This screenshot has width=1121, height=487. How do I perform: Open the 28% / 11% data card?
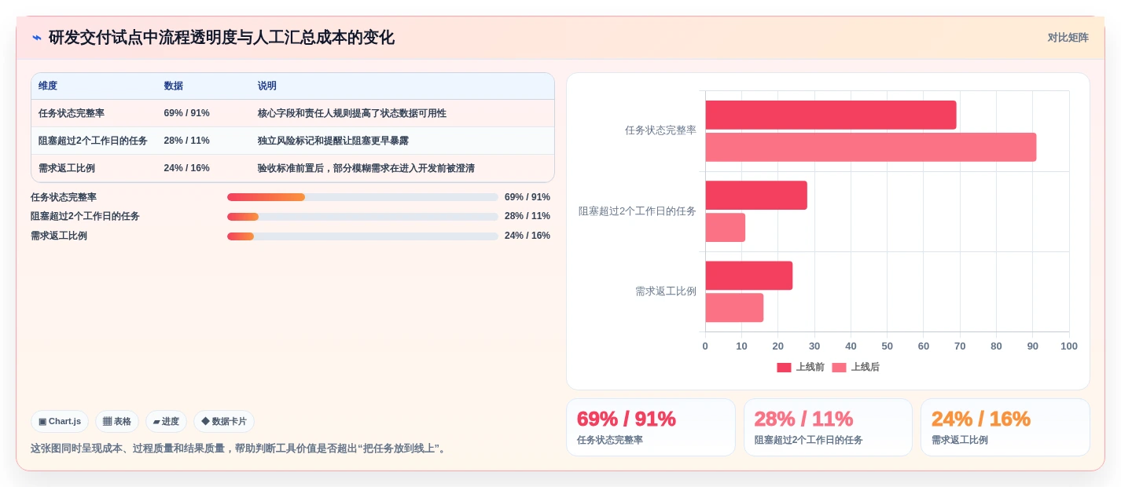coord(828,427)
